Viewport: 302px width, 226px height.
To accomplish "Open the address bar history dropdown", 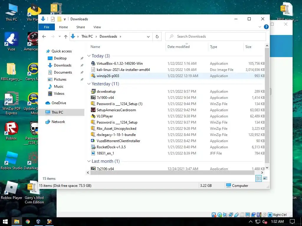I will (x=148, y=36).
